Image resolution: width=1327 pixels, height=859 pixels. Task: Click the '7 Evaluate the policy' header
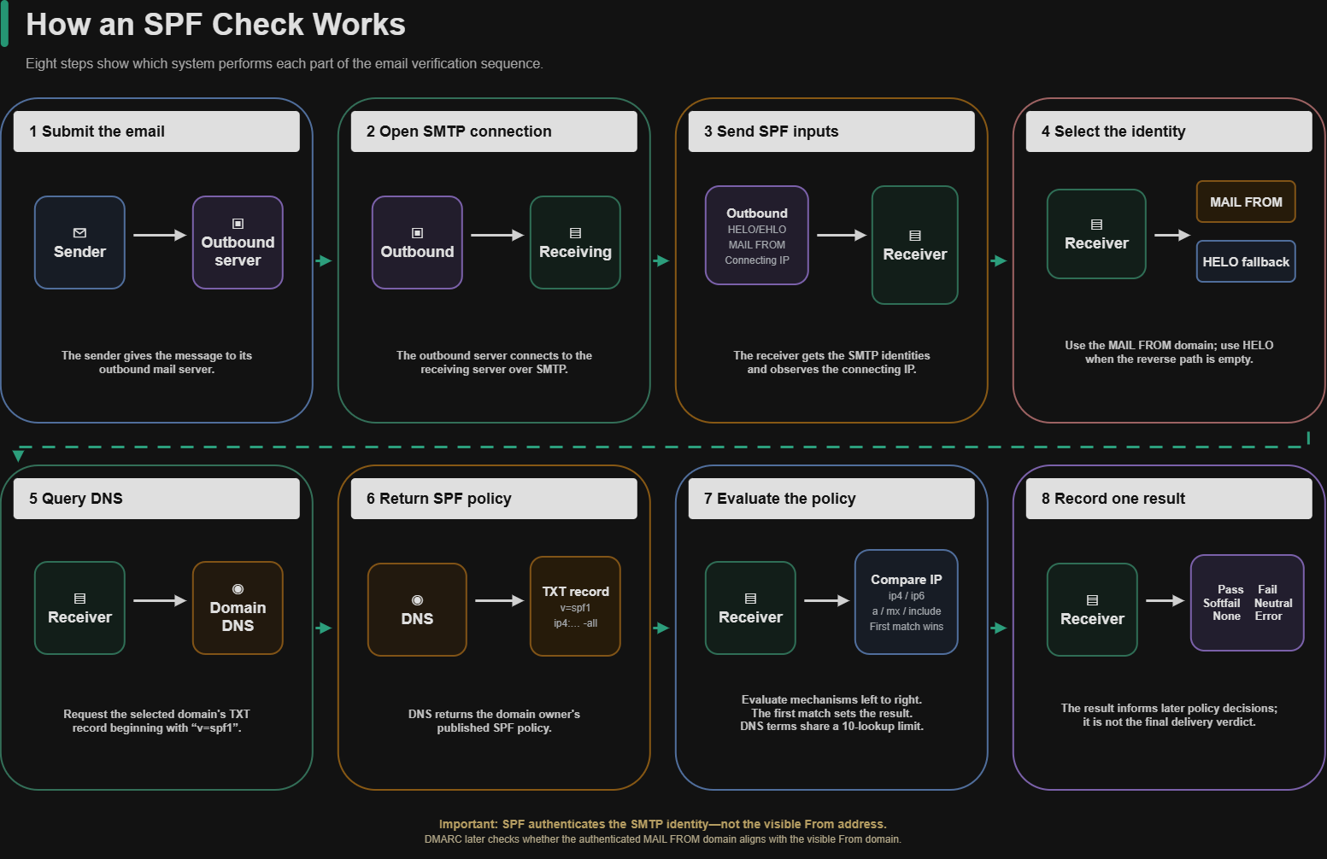click(x=831, y=499)
